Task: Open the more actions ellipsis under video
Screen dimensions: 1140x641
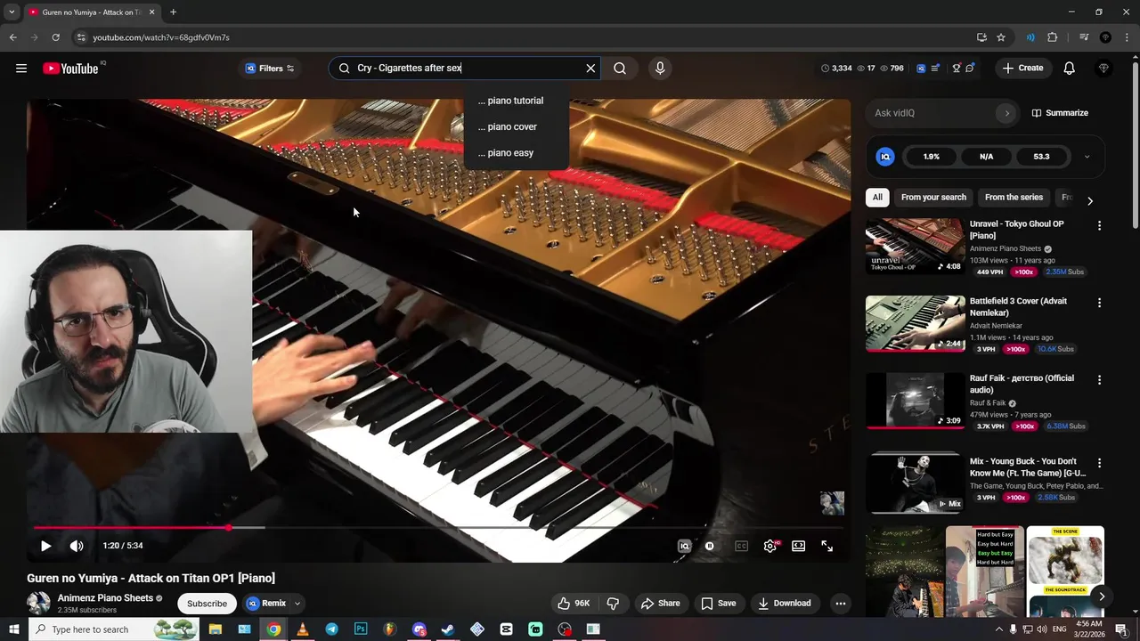Action: pos(840,604)
